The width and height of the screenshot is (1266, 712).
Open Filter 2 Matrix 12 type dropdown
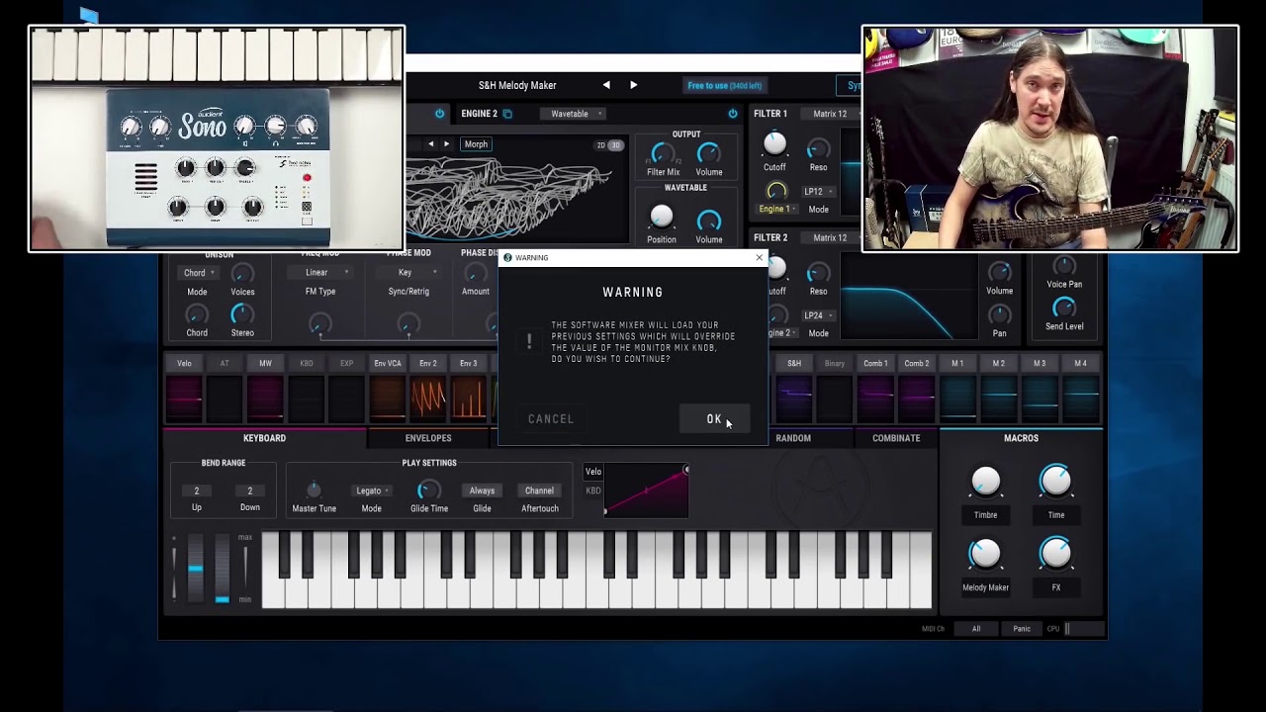point(833,237)
